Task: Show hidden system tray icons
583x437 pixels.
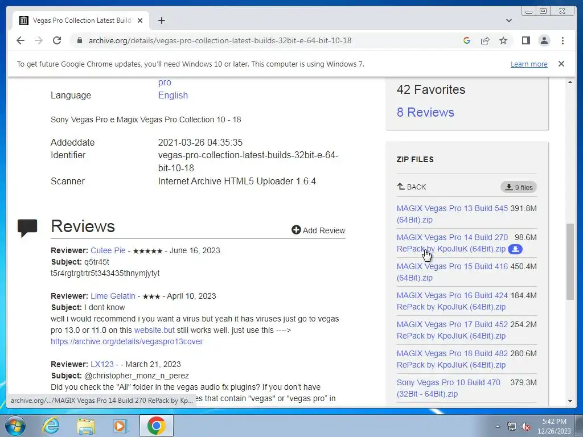Action: (x=498, y=426)
